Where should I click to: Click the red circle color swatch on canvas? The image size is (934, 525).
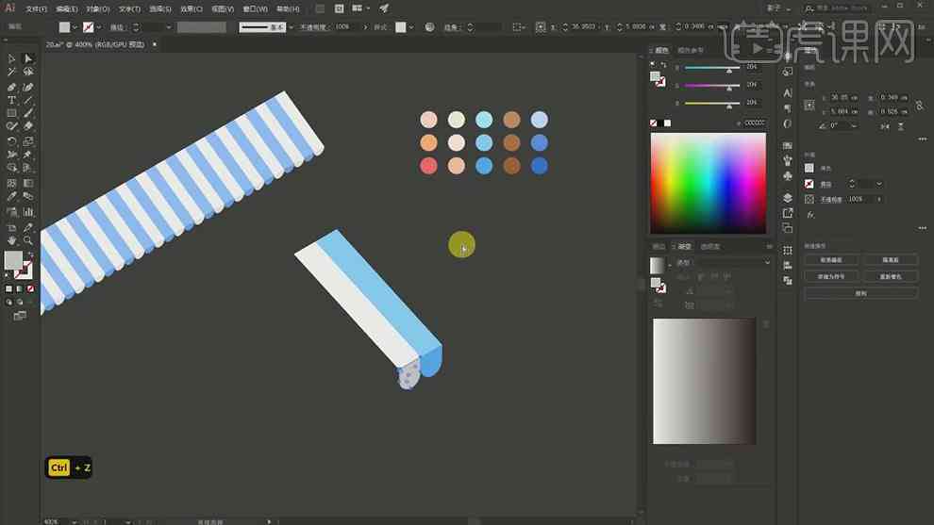tap(428, 166)
